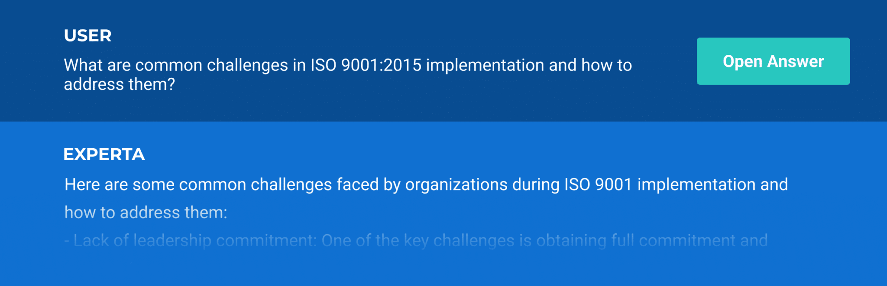Click the question 'how to address them?' text

click(120, 84)
